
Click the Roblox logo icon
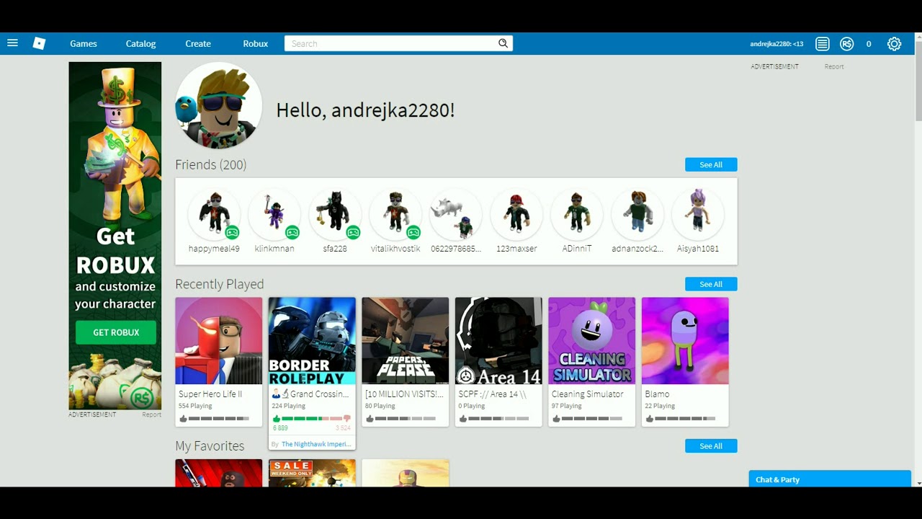(x=39, y=43)
